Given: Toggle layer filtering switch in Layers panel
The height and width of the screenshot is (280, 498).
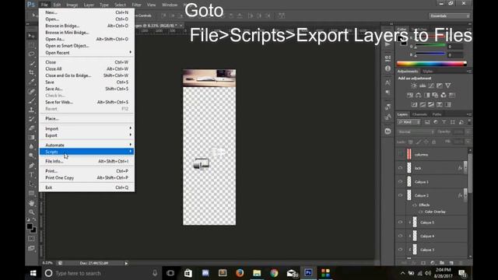Looking at the screenshot, I should pyautogui.click(x=469, y=122).
